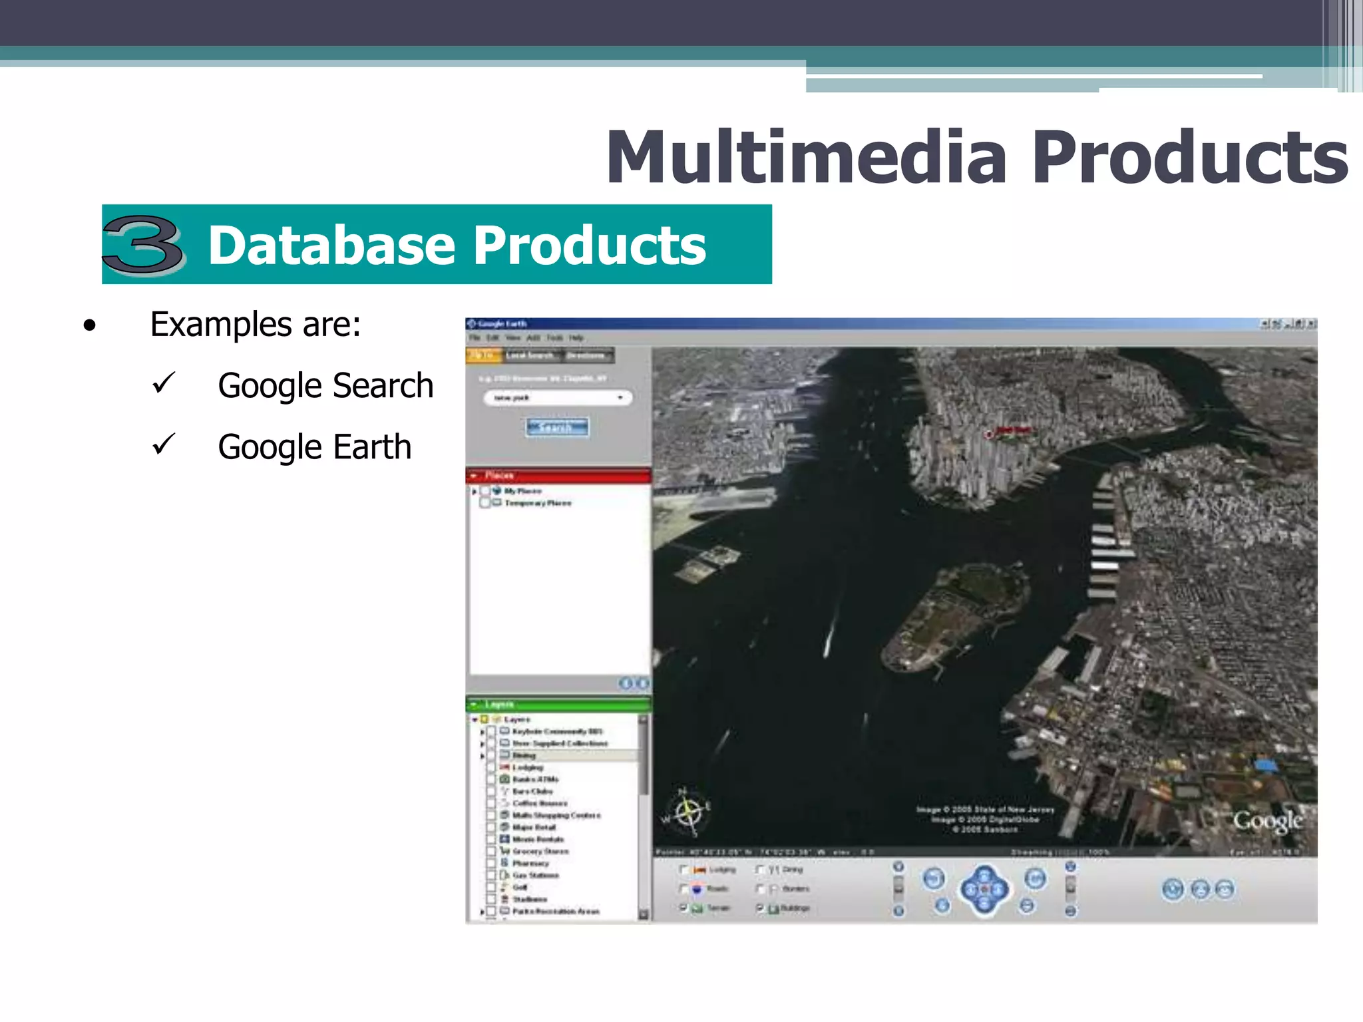Click the blue Search button
This screenshot has height=1022, width=1363.
(x=557, y=427)
